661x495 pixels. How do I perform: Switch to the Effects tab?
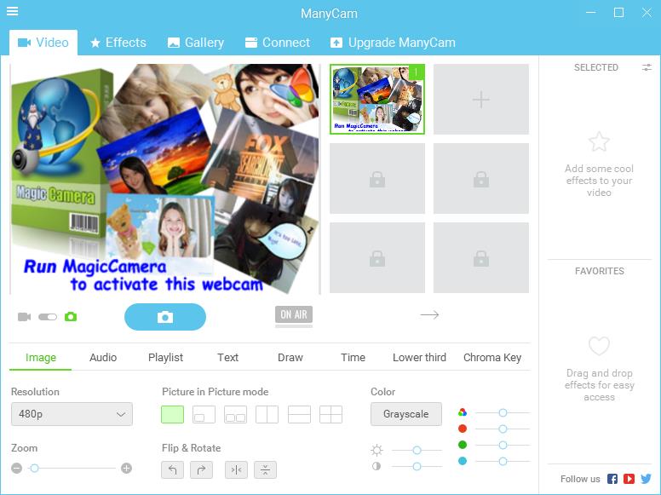[x=118, y=43]
